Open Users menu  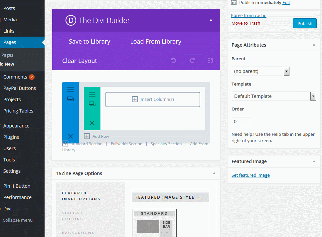coord(9,148)
